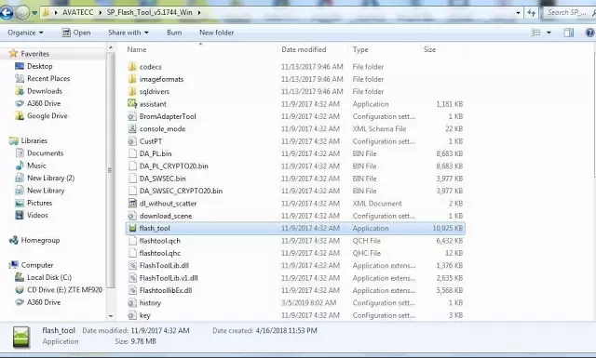Click navigation pane scrollbar down arrow
Viewport: 596px width, 358px height.
111,316
